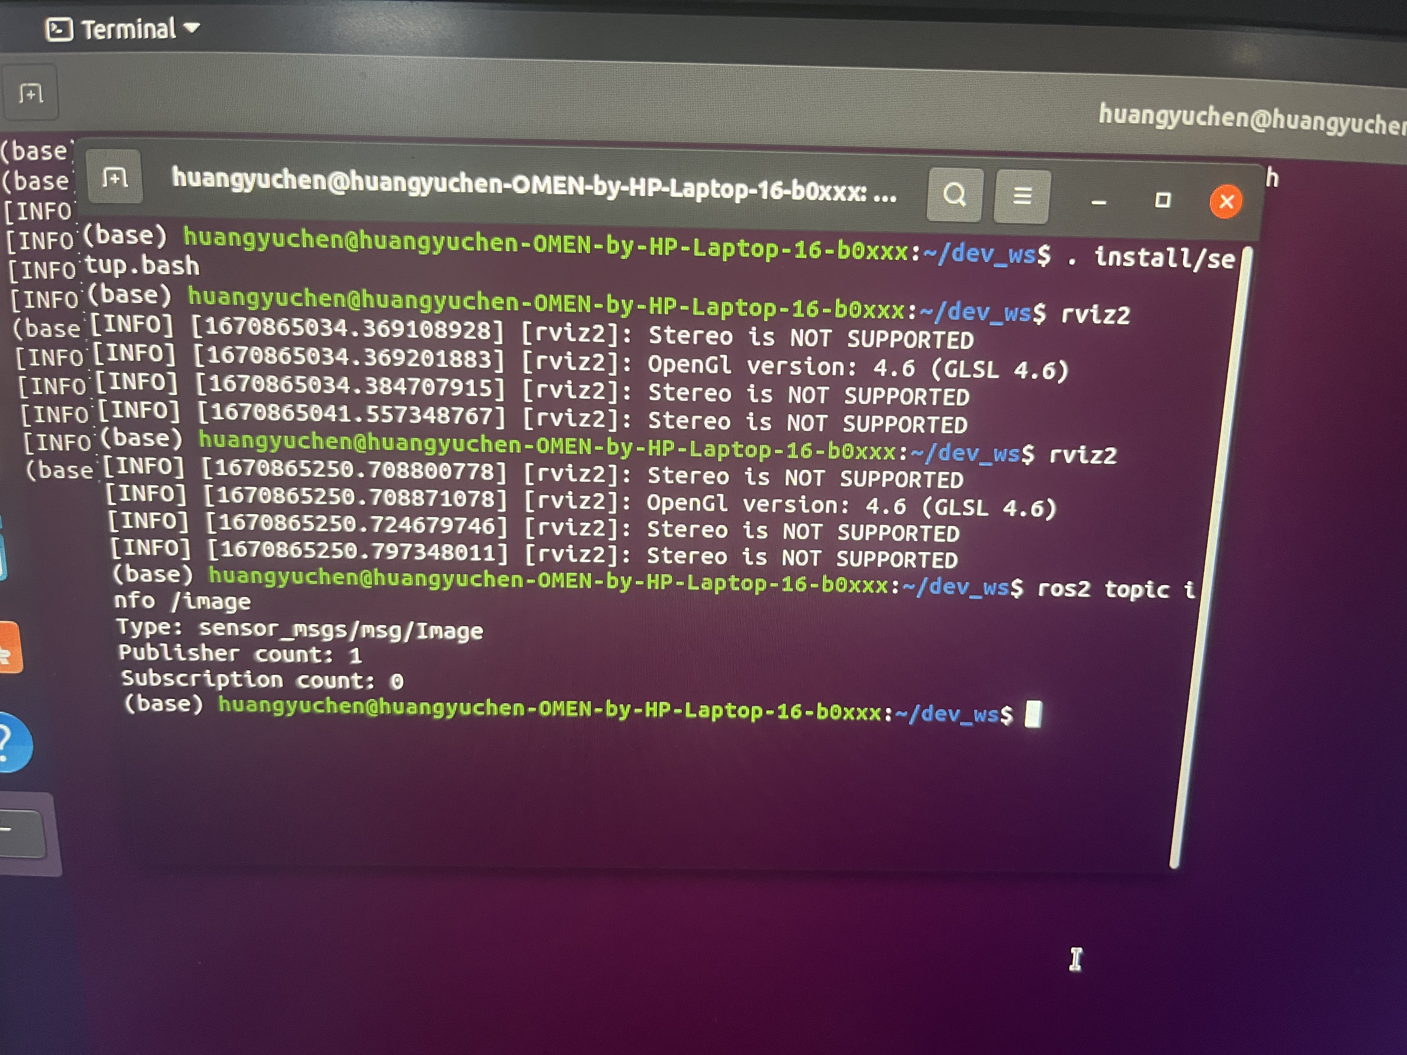The image size is (1407, 1055).
Task: Open the Terminal app menu in top bar
Action: tap(123, 29)
